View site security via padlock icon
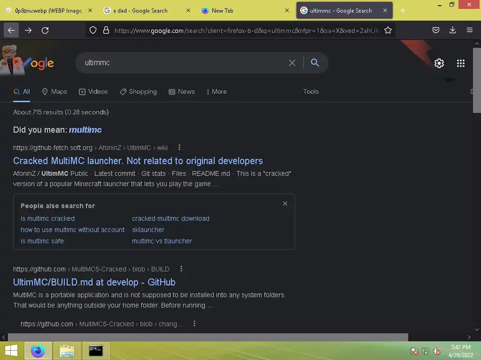Screen dimensions: 481x360 tap(106, 30)
